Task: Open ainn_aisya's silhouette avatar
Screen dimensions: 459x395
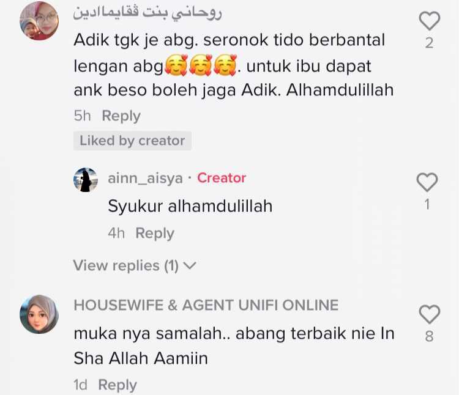Action: pyautogui.click(x=86, y=180)
